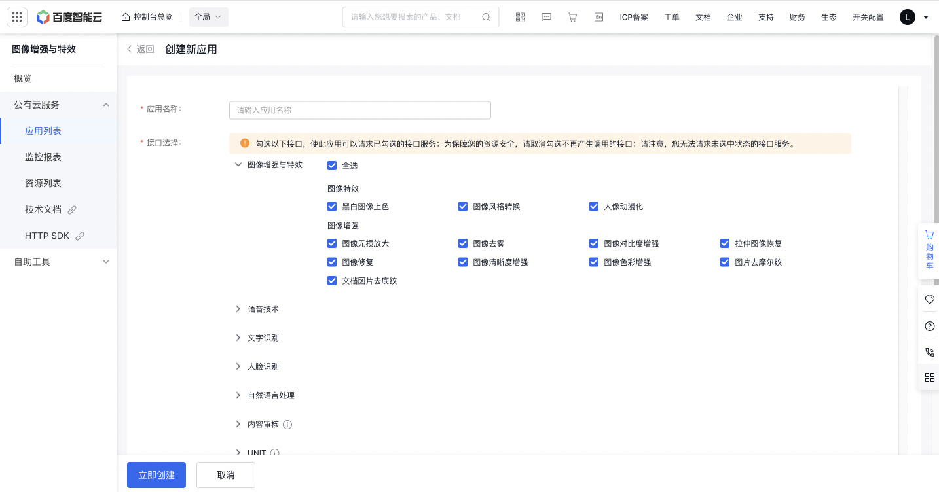Uncheck 图片去摩尔纹 checkbox
The width and height of the screenshot is (939, 492).
[x=725, y=262]
